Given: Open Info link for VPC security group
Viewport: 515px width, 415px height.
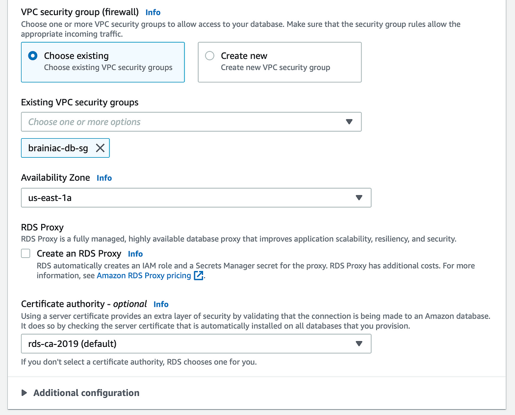Looking at the screenshot, I should click(x=153, y=12).
